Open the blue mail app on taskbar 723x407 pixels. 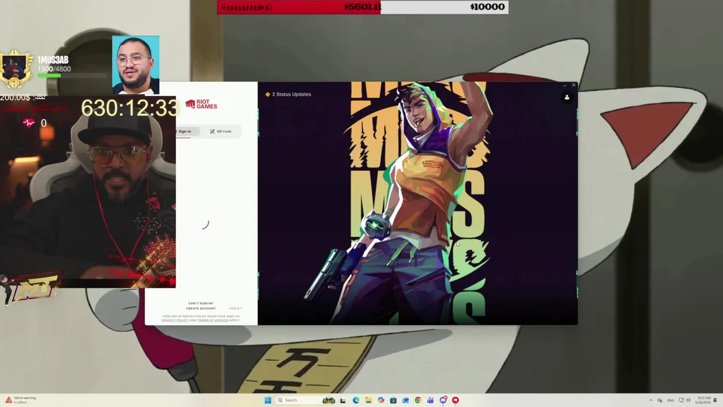406,400
